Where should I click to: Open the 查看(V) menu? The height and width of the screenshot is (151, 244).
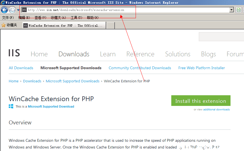40,18
